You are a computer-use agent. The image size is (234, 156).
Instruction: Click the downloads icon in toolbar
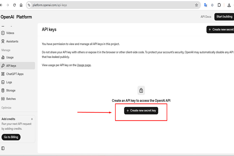click(229, 5)
